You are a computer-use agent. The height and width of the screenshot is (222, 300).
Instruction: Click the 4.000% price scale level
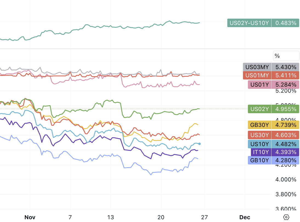coord(286,180)
